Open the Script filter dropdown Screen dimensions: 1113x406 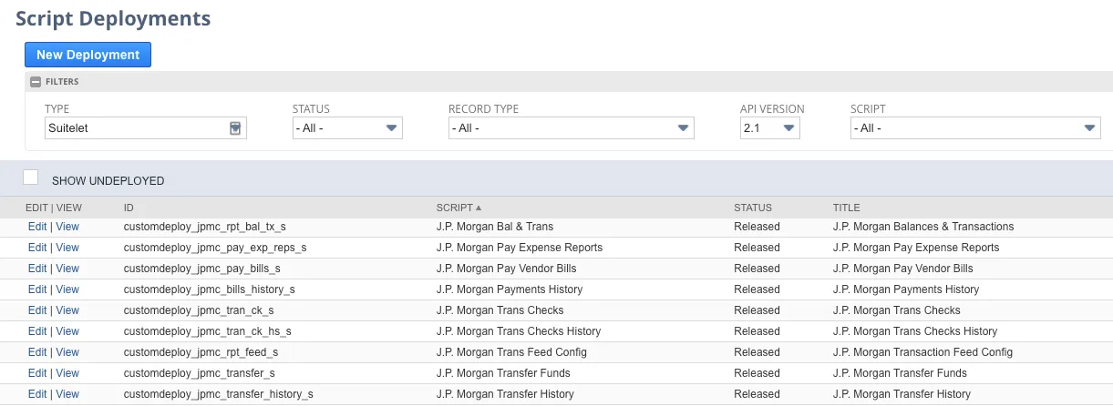(x=976, y=128)
